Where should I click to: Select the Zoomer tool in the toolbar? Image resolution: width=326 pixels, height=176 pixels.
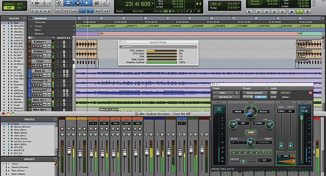point(59,3)
